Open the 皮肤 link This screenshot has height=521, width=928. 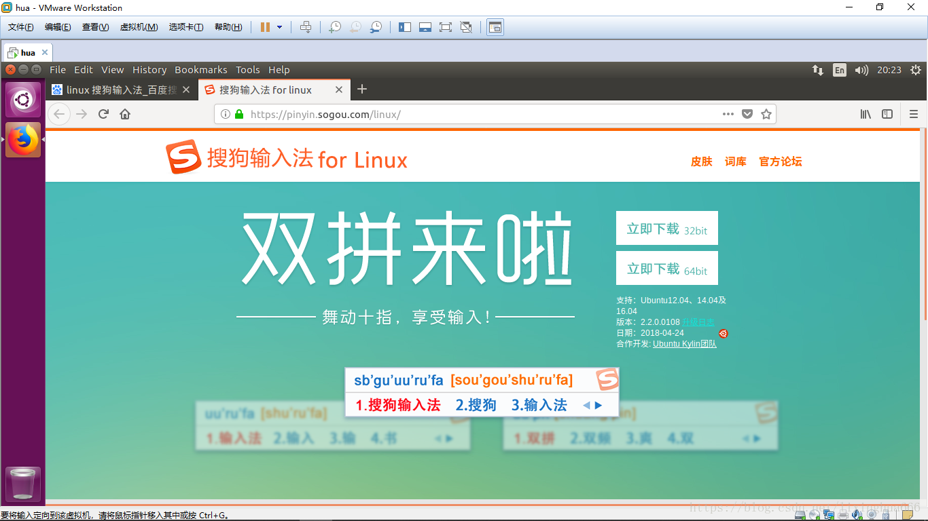point(702,161)
